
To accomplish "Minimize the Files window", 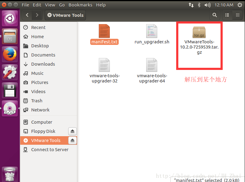I will click(x=10, y=5).
